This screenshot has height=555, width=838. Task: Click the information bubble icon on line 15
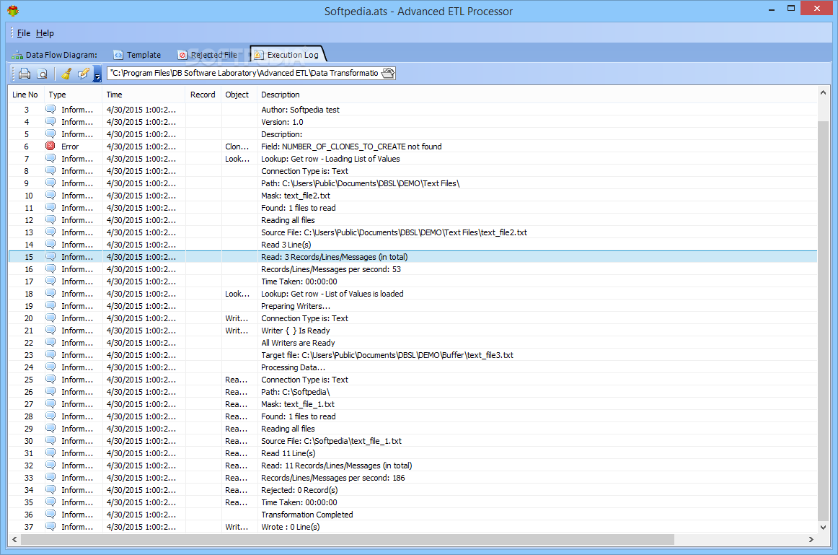point(50,257)
